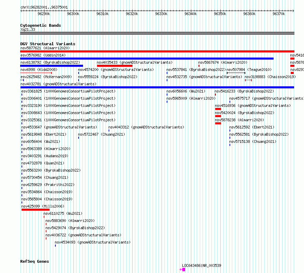Image resolution: width=304 pixels, height=273 pixels.
Task: Open nsv5878238 (Almarri2020) label
Action: coord(239,120)
